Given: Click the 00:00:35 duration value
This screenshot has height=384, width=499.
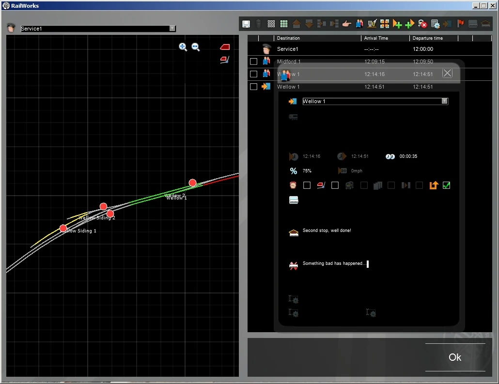Looking at the screenshot, I should [408, 156].
